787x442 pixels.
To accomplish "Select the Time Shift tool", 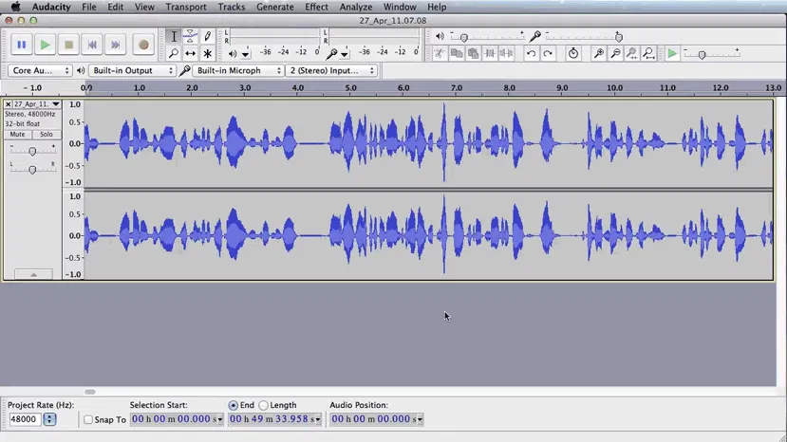I will pyautogui.click(x=190, y=53).
